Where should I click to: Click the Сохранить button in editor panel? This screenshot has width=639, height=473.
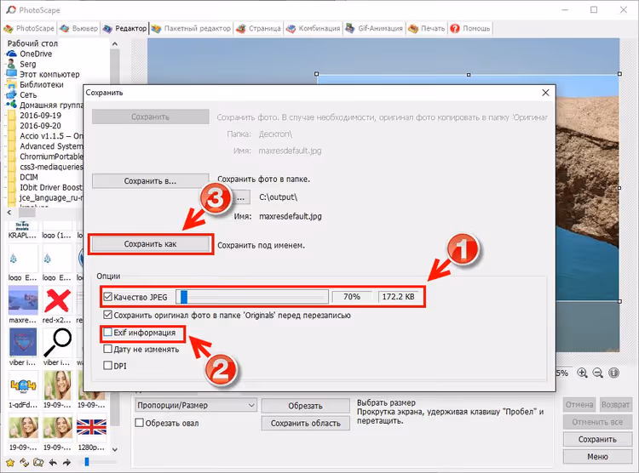click(x=597, y=439)
